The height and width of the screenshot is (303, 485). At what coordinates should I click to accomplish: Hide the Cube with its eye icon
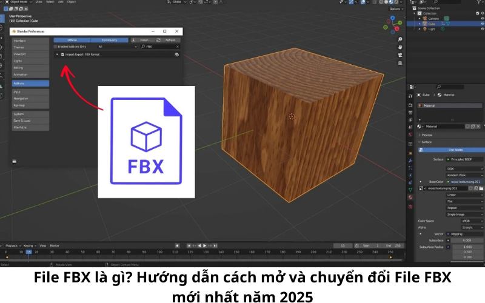point(483,24)
